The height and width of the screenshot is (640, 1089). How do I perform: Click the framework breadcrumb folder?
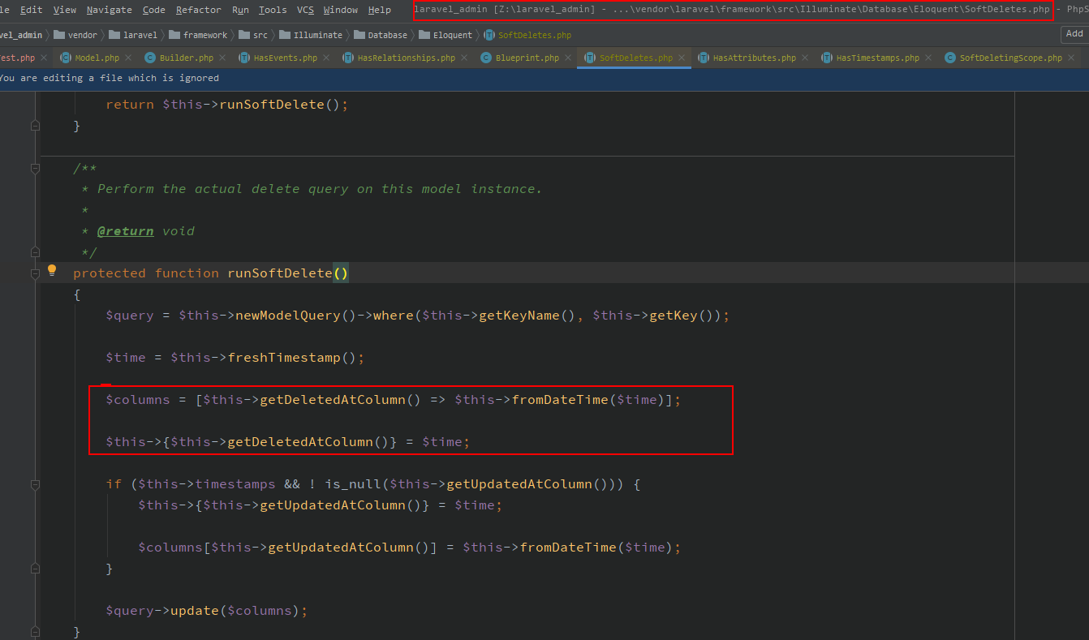pos(204,36)
